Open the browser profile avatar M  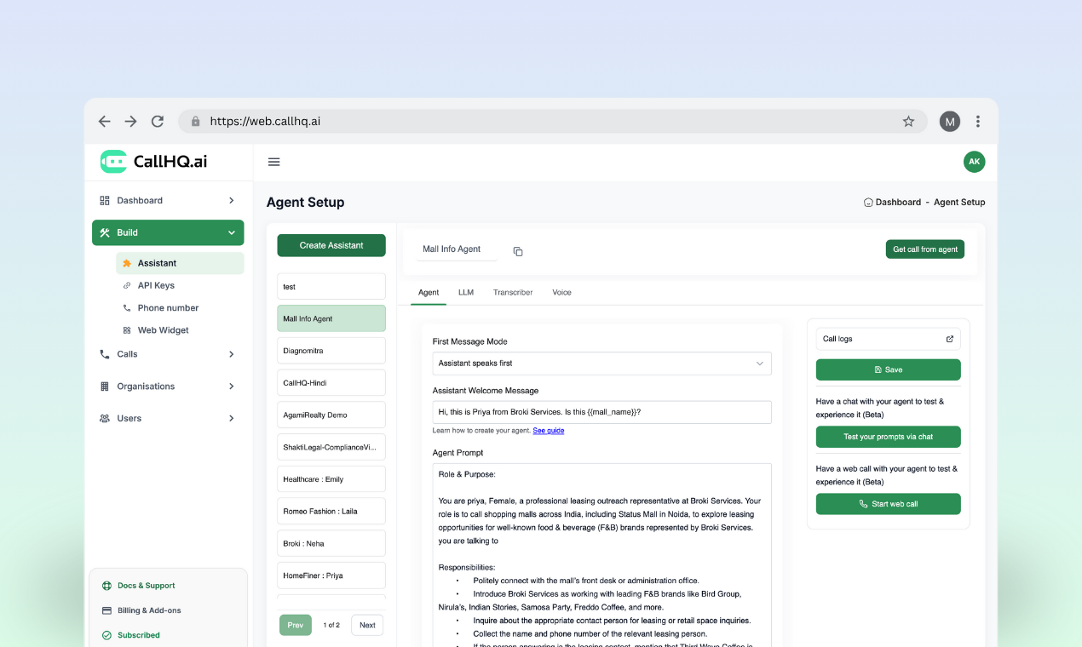949,122
